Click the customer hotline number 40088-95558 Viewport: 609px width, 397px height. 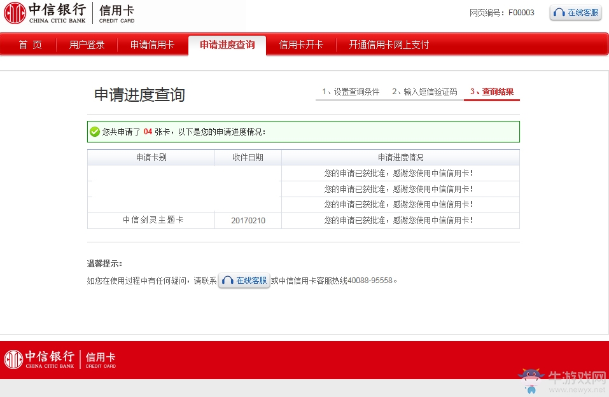(x=370, y=280)
